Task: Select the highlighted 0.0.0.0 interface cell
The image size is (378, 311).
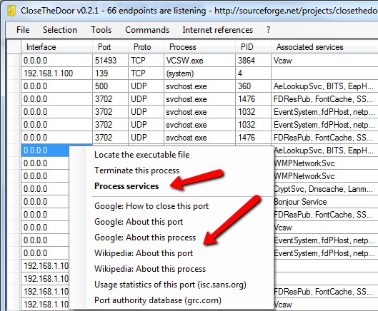Action: (45, 151)
